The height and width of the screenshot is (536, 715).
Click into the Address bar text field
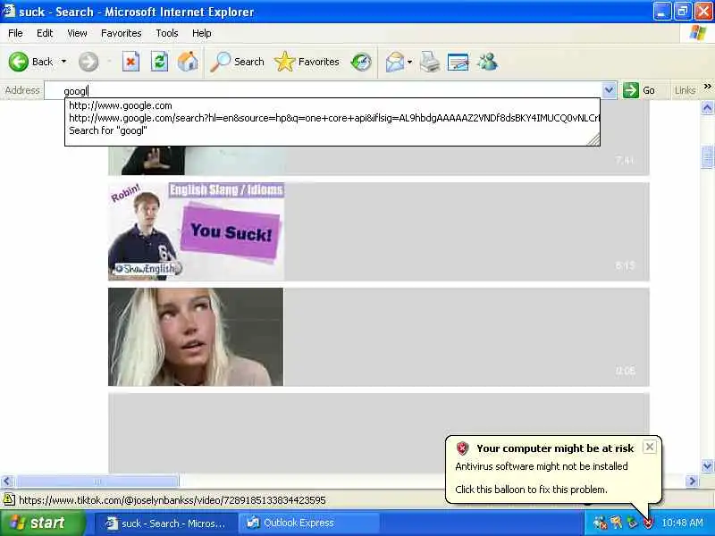click(x=323, y=91)
